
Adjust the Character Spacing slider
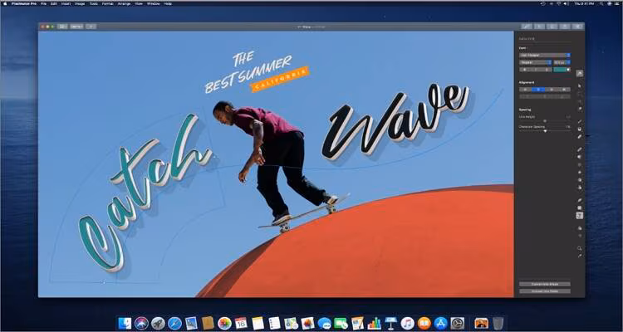pyautogui.click(x=545, y=131)
